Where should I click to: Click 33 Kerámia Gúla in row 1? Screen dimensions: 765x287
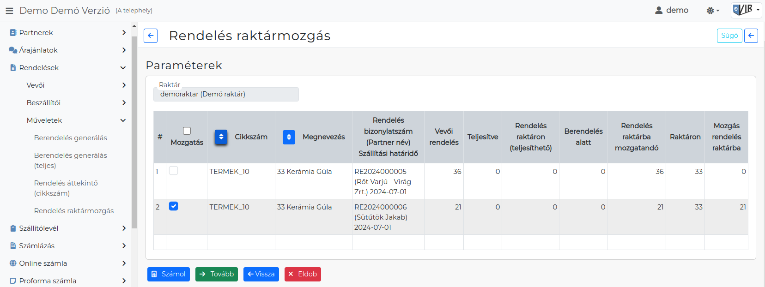(x=304, y=172)
